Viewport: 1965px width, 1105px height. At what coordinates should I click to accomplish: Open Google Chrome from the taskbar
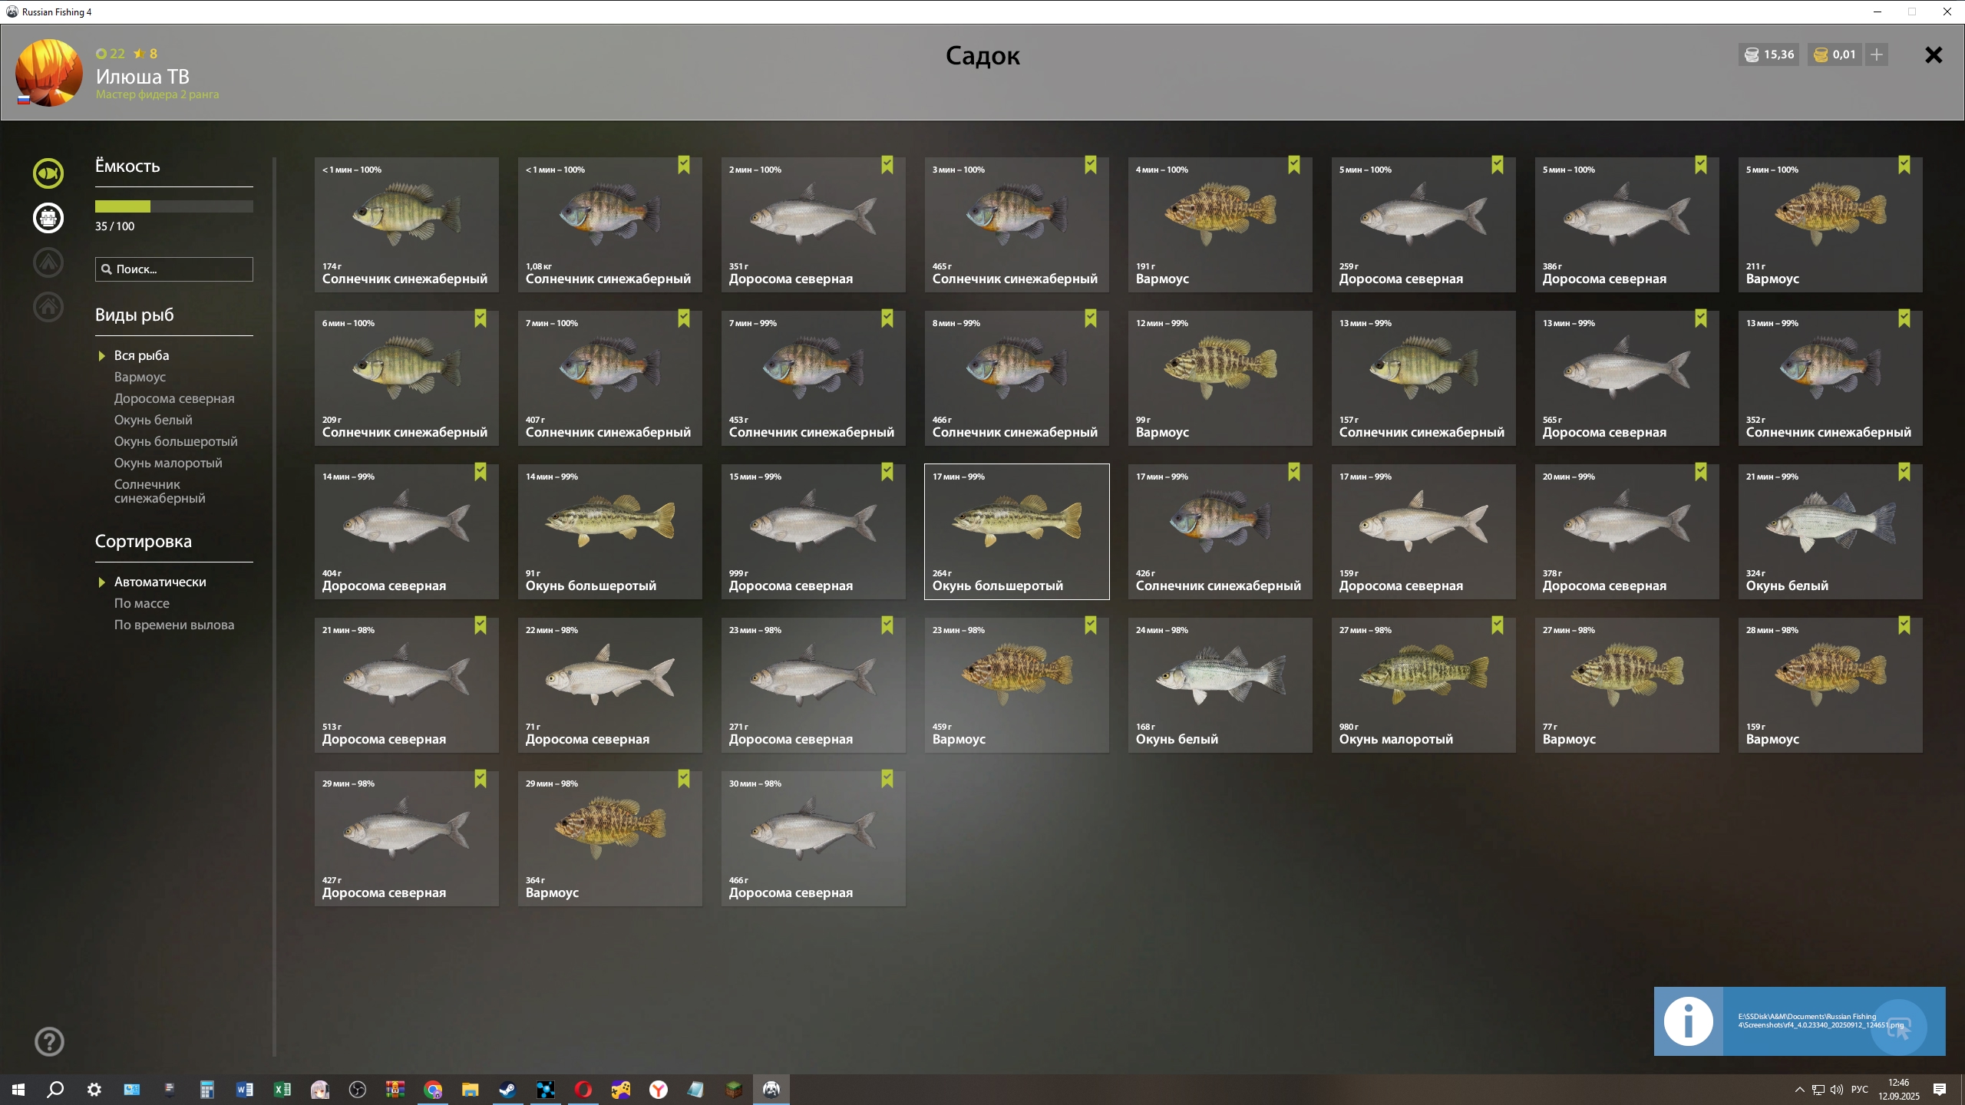pyautogui.click(x=433, y=1090)
